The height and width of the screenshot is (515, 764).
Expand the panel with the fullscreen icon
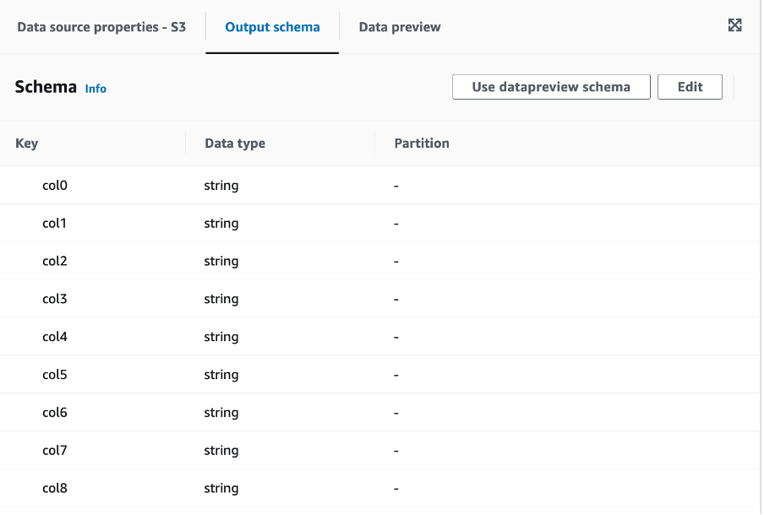(x=734, y=25)
